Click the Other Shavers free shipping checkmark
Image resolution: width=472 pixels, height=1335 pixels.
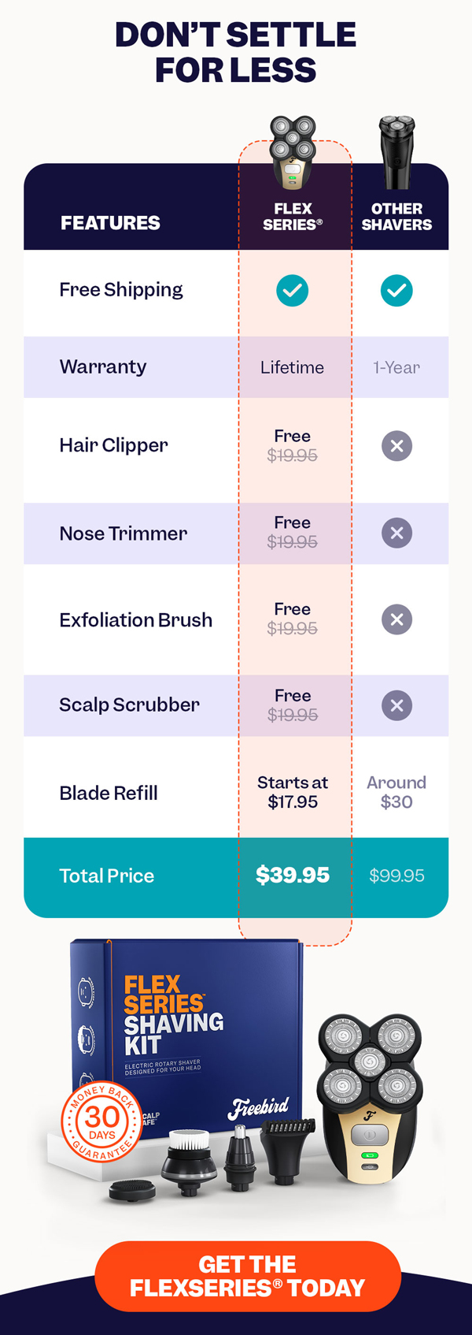click(x=396, y=291)
